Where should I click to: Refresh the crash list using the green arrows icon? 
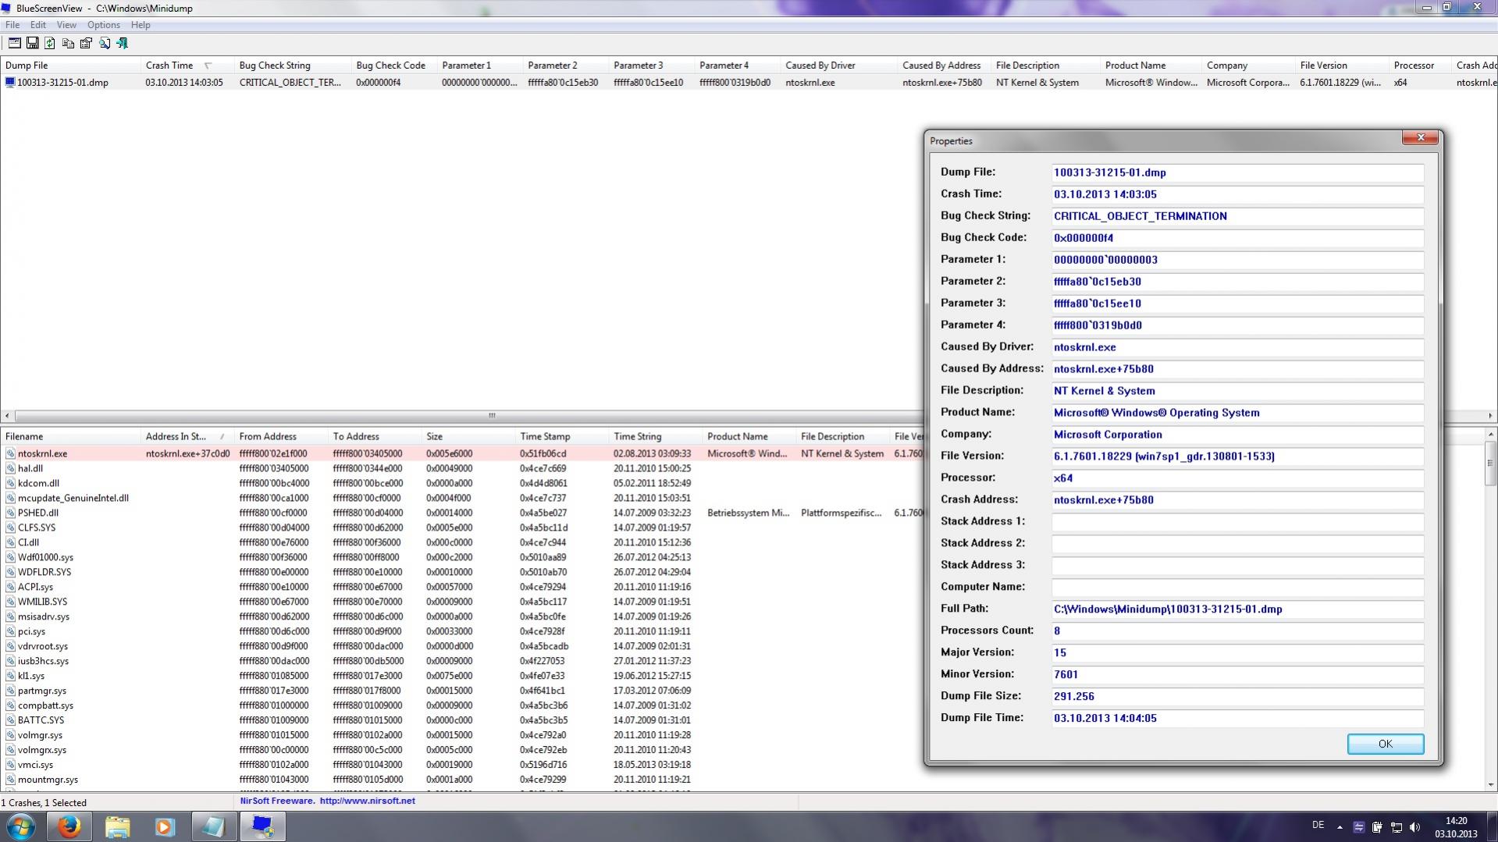pyautogui.click(x=50, y=44)
